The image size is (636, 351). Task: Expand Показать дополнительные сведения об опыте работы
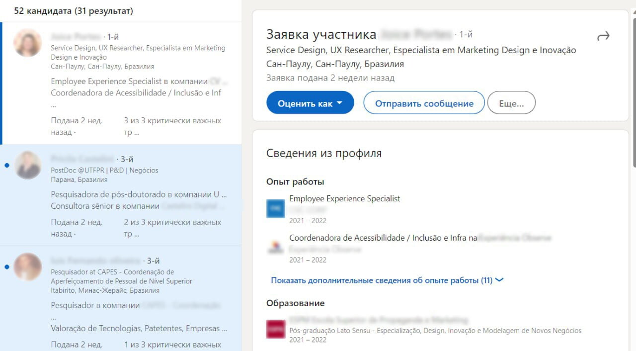tap(387, 280)
